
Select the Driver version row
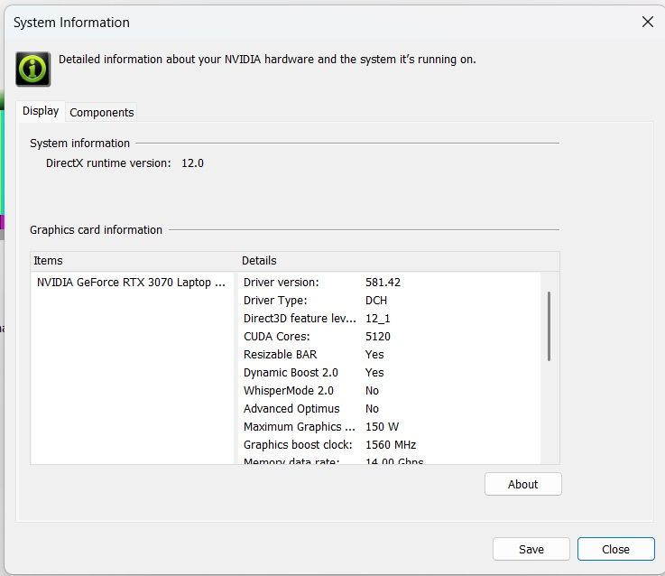point(321,283)
